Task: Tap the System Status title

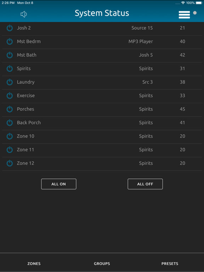Action: tap(102, 13)
